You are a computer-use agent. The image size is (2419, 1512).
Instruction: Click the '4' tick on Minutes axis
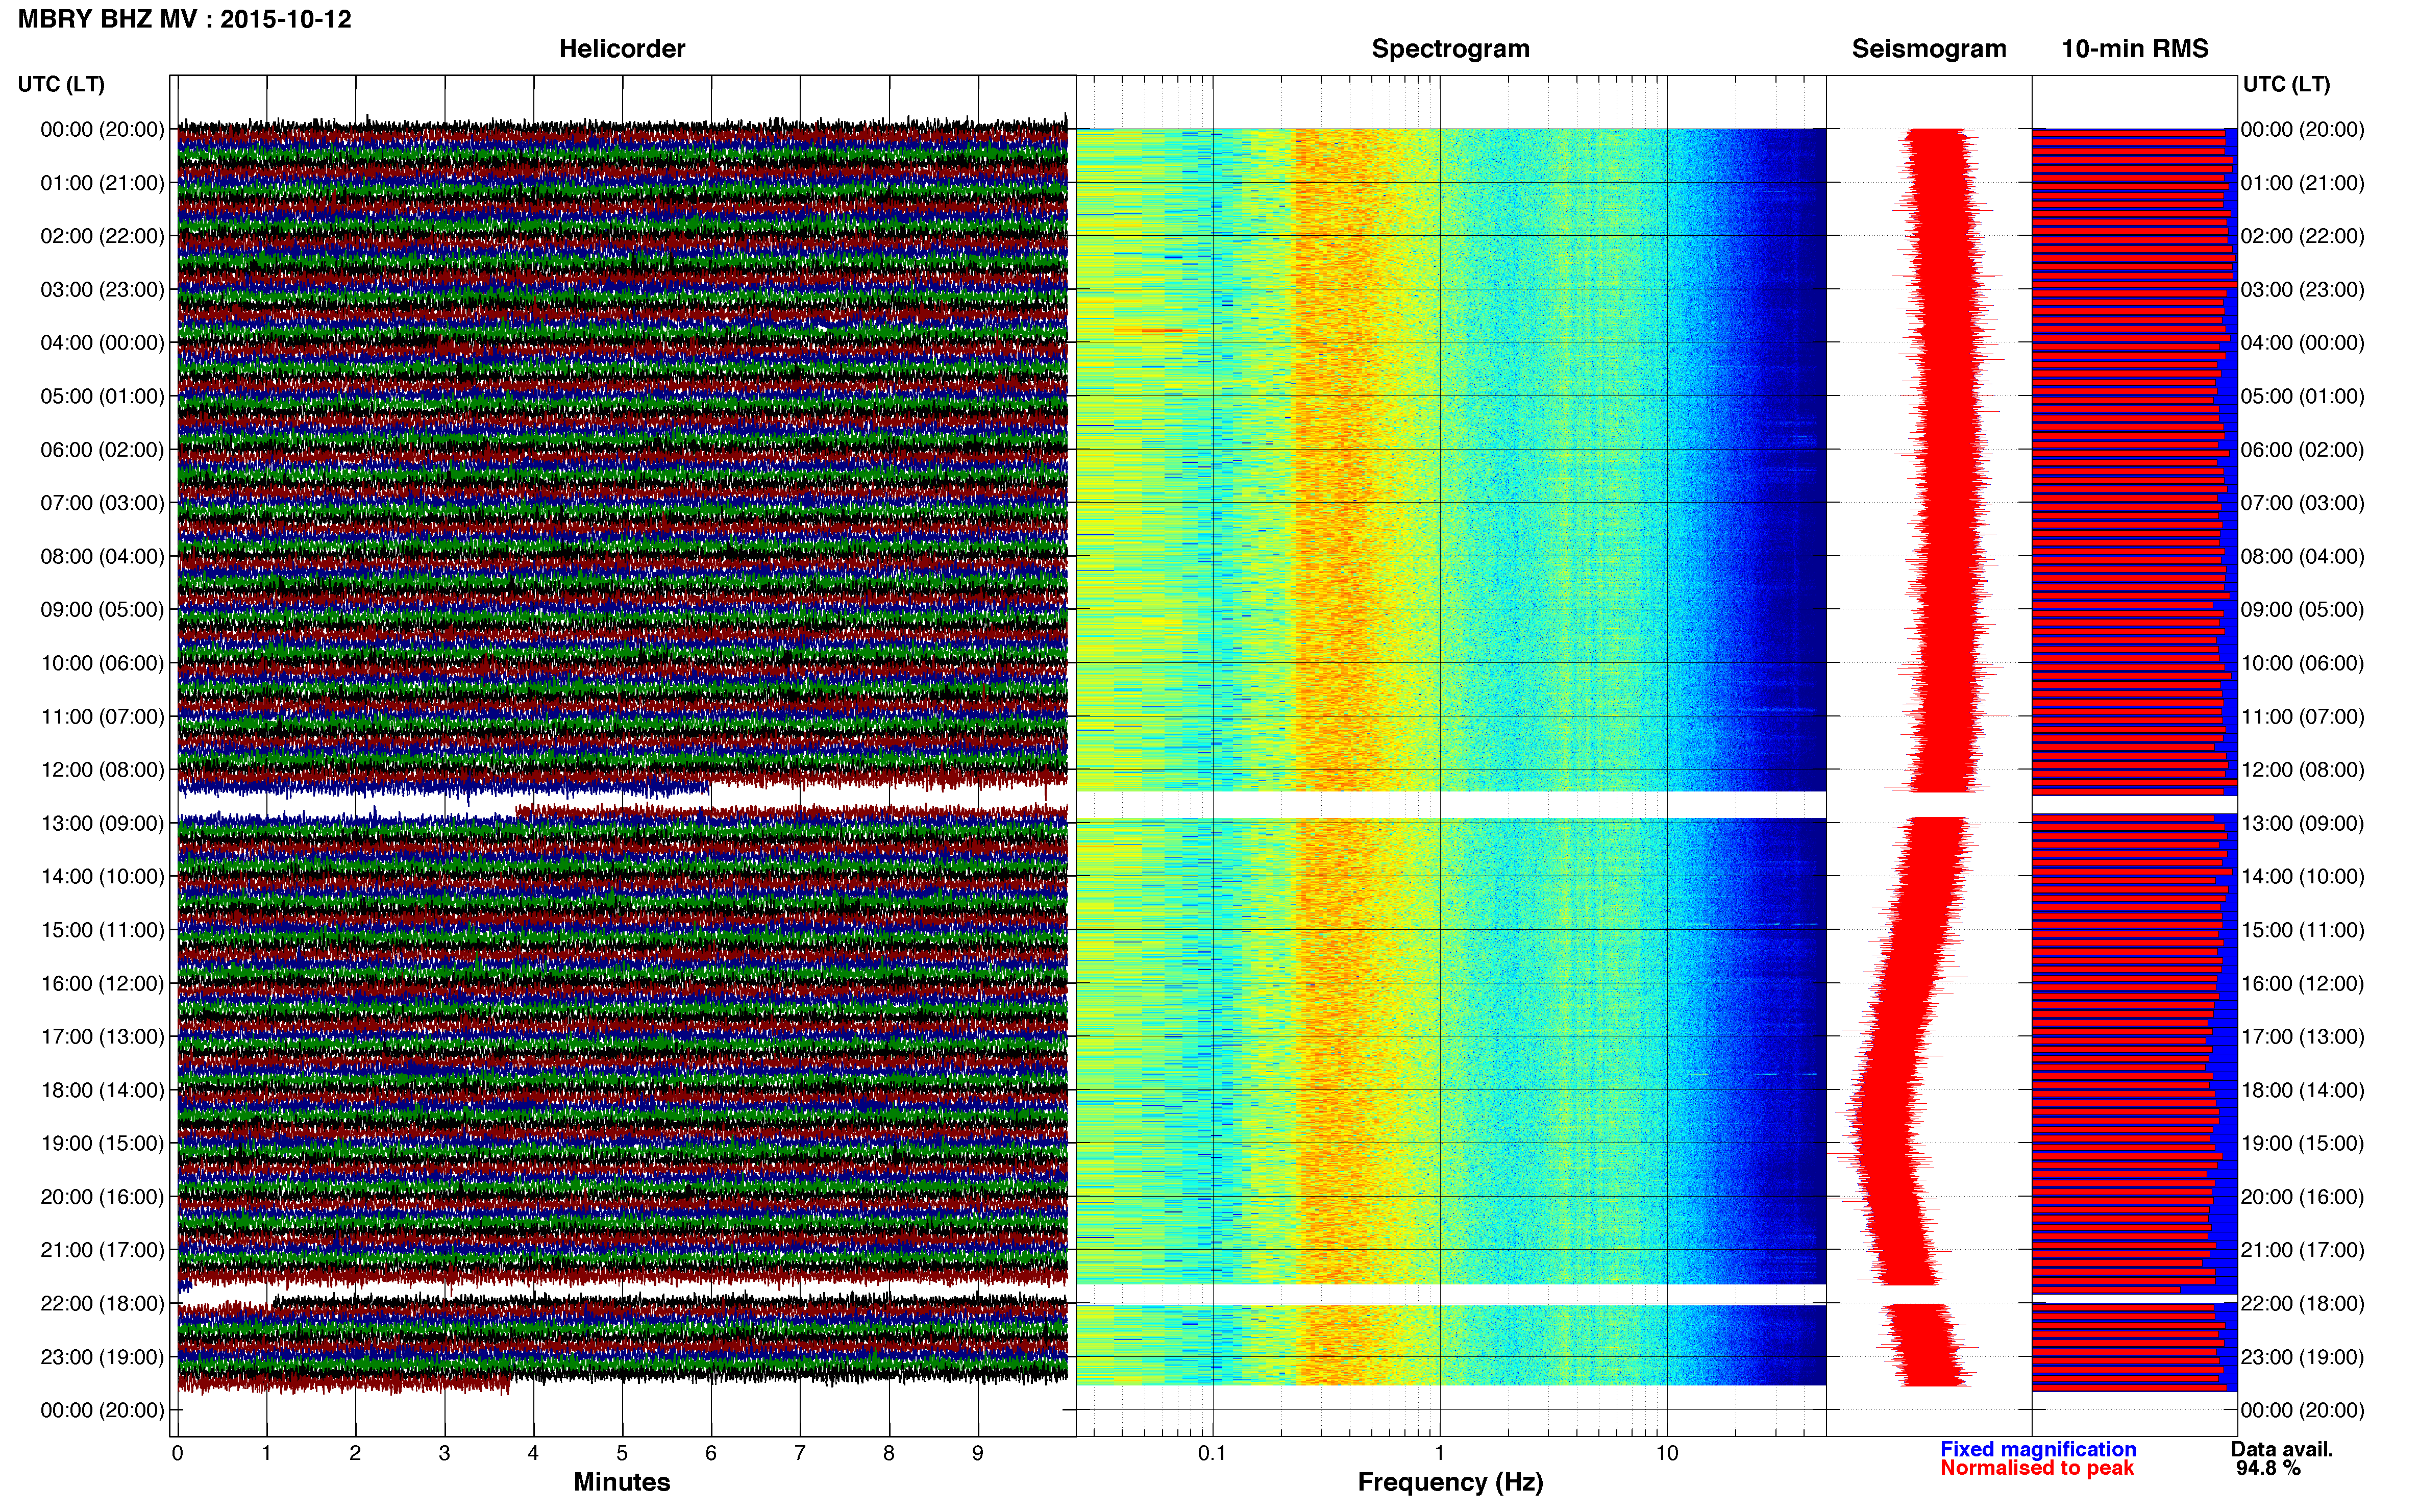[x=533, y=1454]
